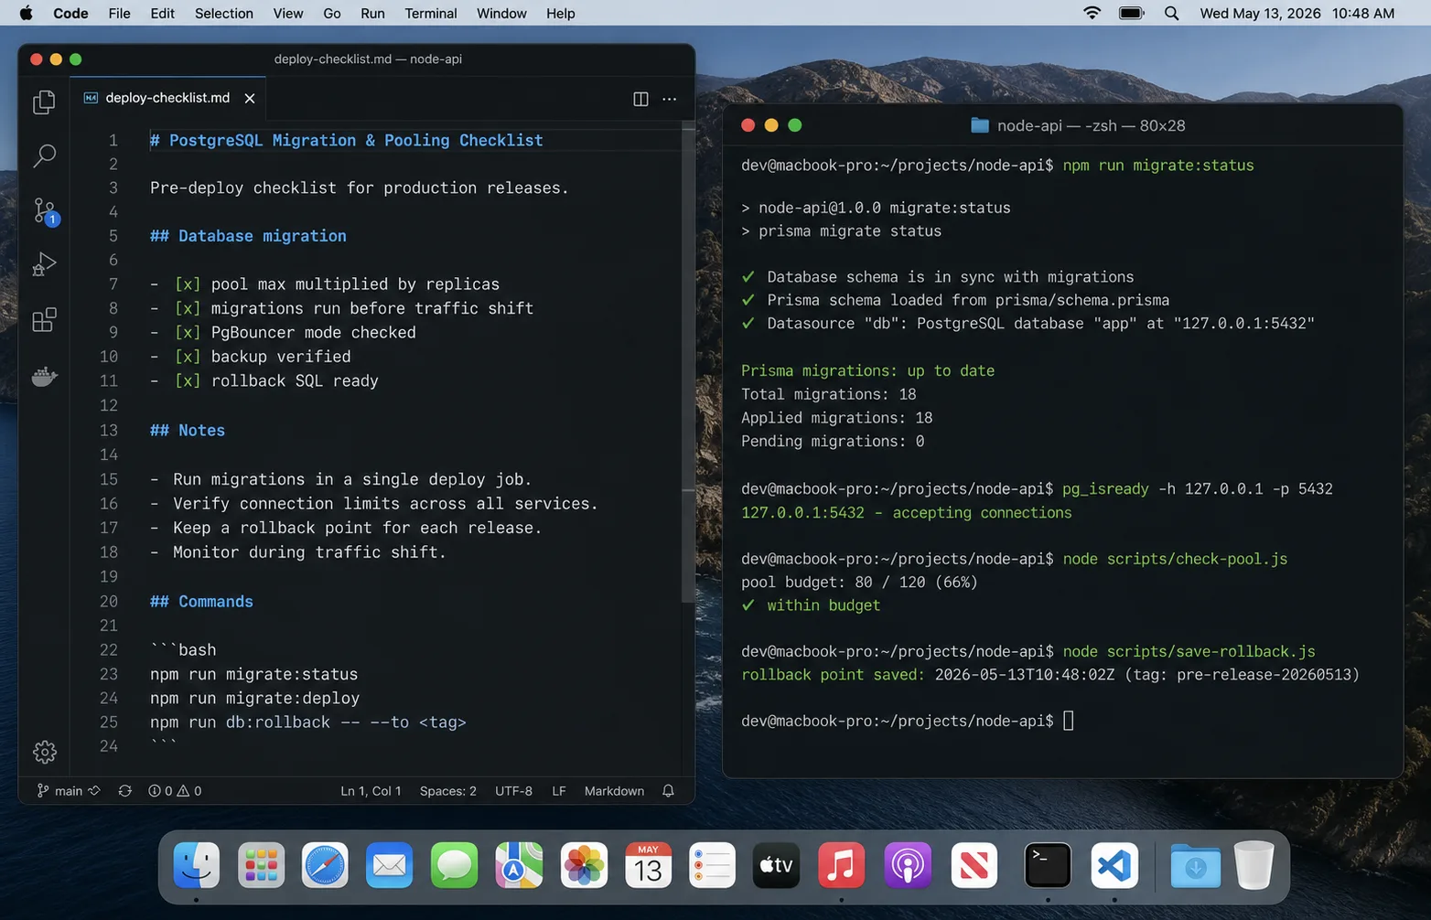Click the Notes heading in editor
This screenshot has width=1431, height=920.
188,431
